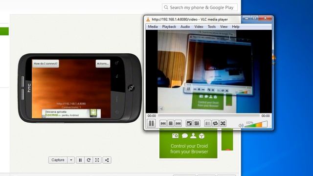Click the camera icon on green tile
The height and width of the screenshot is (176, 313).
tap(175, 136)
